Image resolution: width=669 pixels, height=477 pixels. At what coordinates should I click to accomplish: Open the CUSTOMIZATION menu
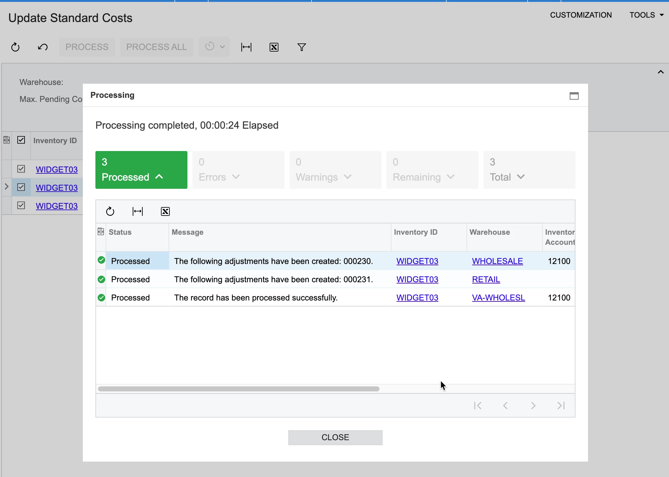click(580, 15)
